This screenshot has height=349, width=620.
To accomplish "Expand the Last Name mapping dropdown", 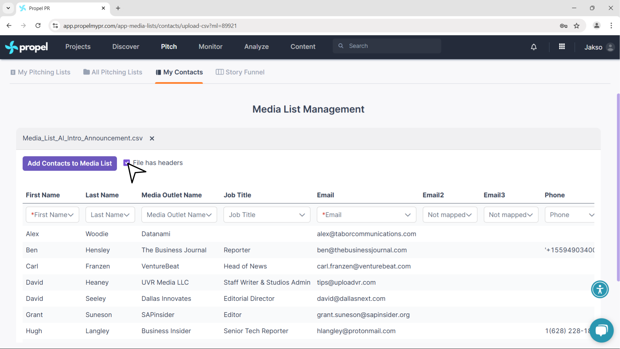I will (110, 215).
